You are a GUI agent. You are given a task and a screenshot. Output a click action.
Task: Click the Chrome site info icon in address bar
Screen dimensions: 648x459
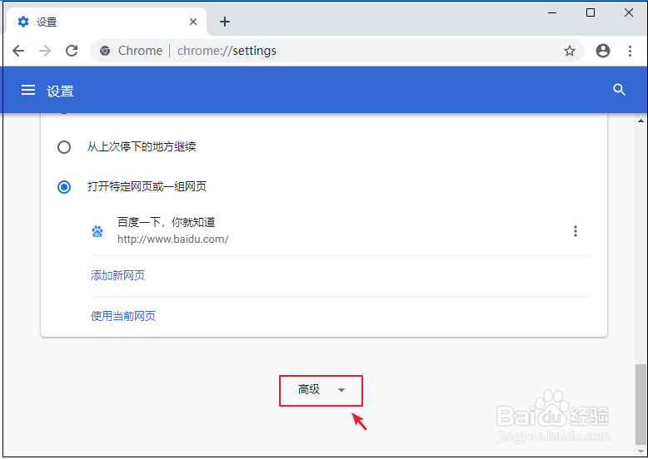coord(105,51)
